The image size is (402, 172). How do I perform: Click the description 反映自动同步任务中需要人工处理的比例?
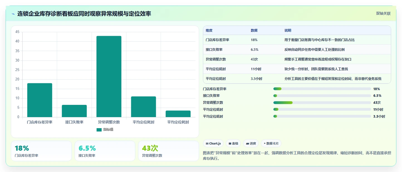pos(315,50)
